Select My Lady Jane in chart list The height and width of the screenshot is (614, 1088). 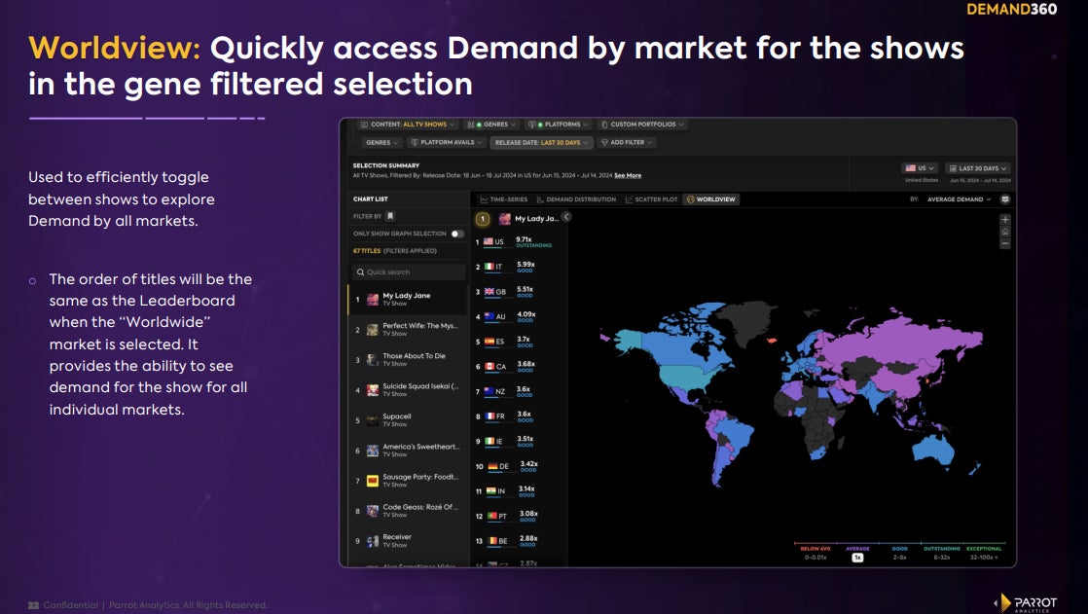tap(408, 299)
